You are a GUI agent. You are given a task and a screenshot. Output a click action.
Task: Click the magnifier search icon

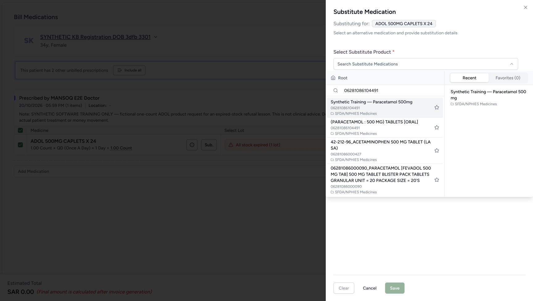point(336,91)
